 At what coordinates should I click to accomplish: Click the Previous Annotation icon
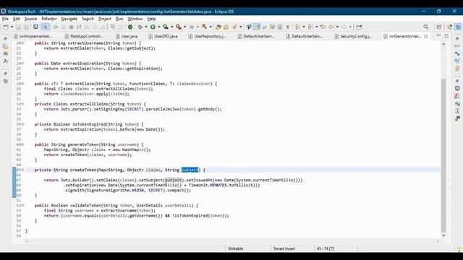[310, 27]
